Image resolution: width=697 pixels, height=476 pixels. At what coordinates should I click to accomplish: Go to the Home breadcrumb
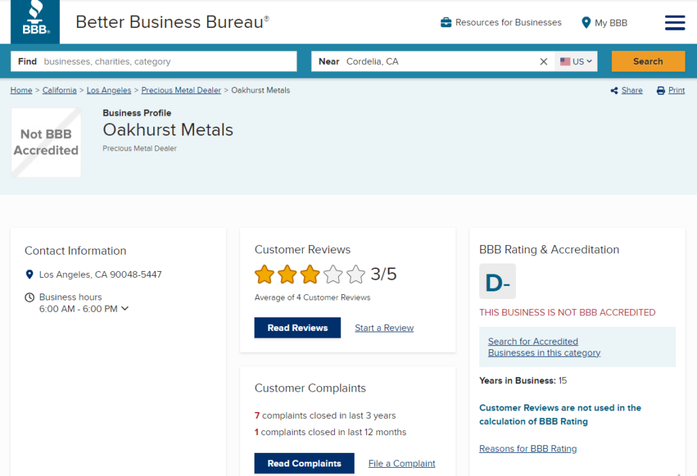21,91
